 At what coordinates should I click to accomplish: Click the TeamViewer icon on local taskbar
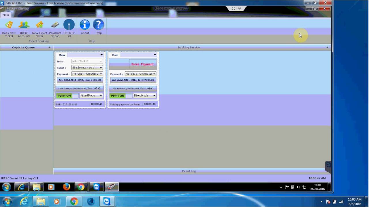(x=107, y=202)
